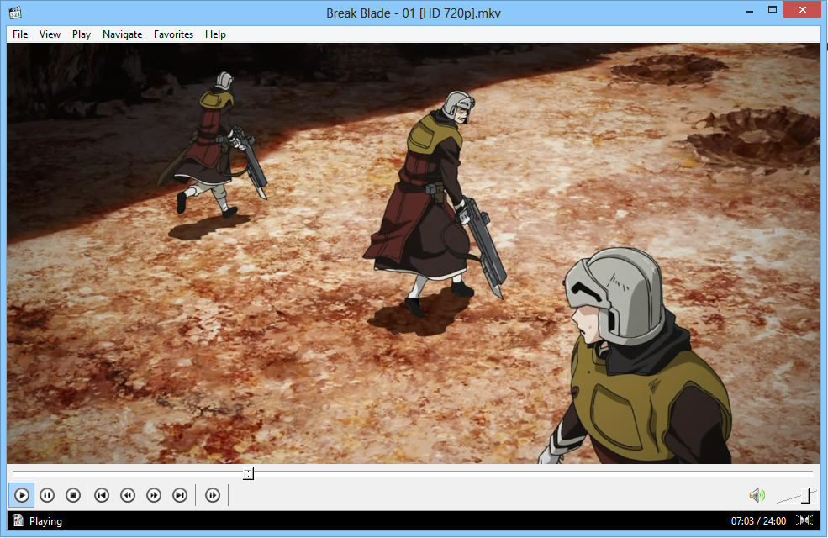This screenshot has height=538, width=828.
Task: Click the application icon in the title bar
Action: (x=15, y=12)
